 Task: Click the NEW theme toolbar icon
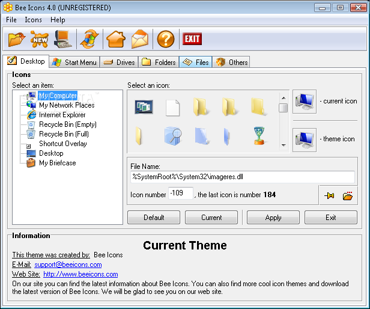point(40,39)
